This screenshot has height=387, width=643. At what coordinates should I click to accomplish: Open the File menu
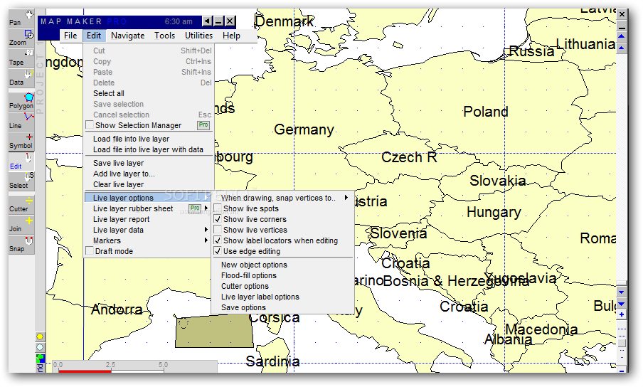coord(70,36)
